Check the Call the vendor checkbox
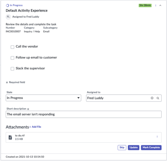This screenshot has height=161, width=167. (x=12, y=47)
